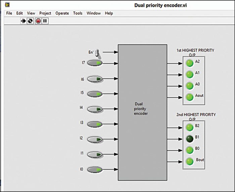
Task: Flip the En' toggle switch
Action: (x=96, y=53)
